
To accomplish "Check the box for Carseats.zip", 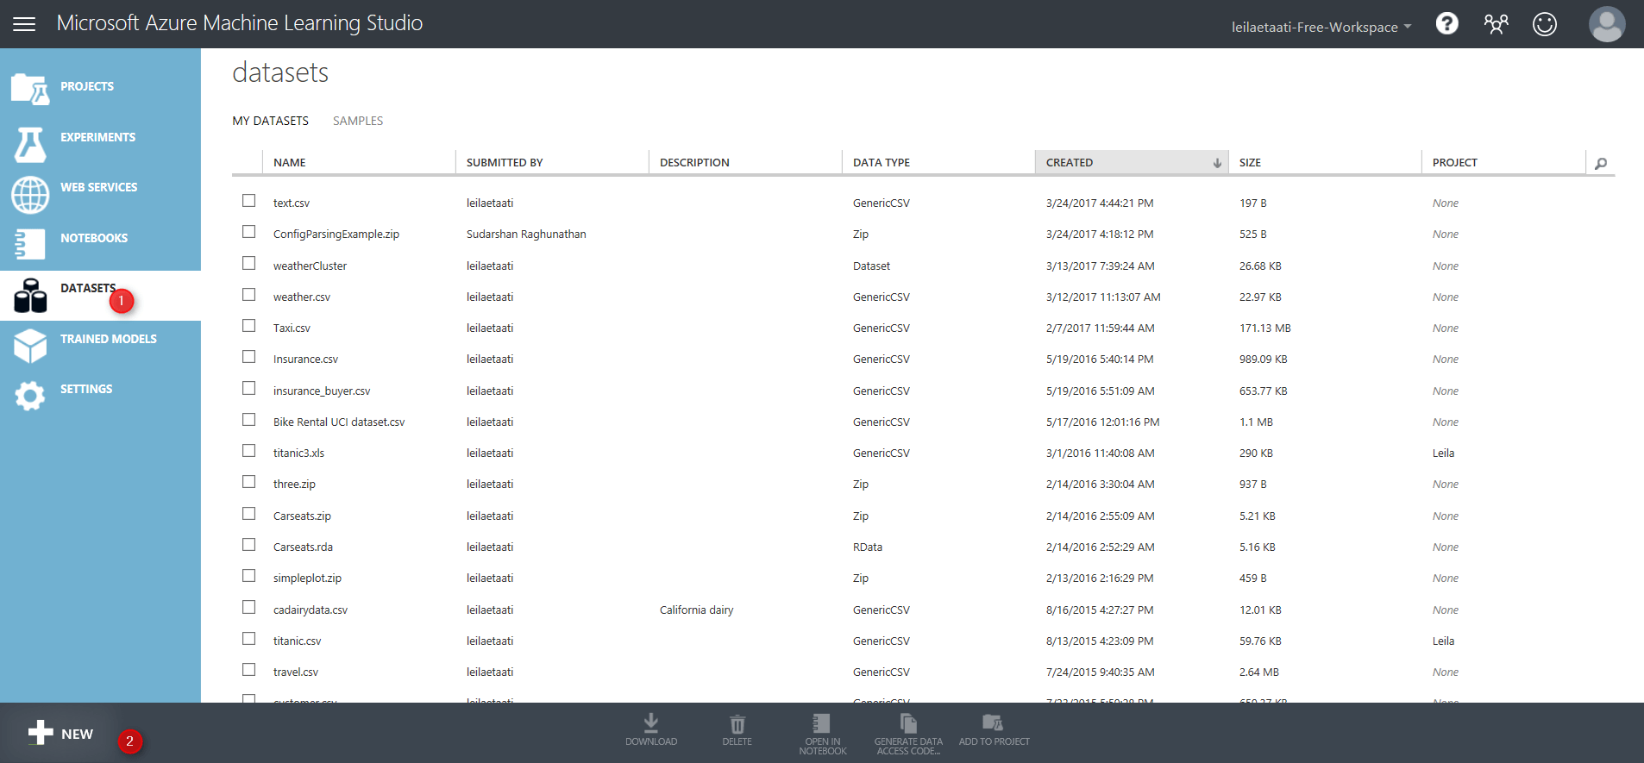I will [249, 513].
